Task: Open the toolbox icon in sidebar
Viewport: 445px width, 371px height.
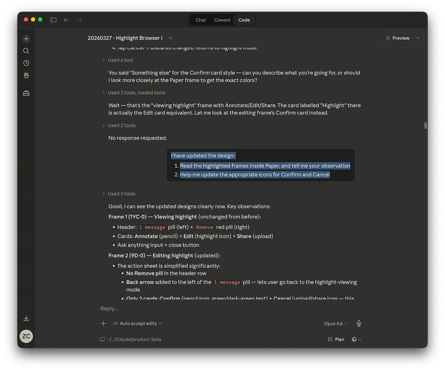Action: [x=26, y=93]
